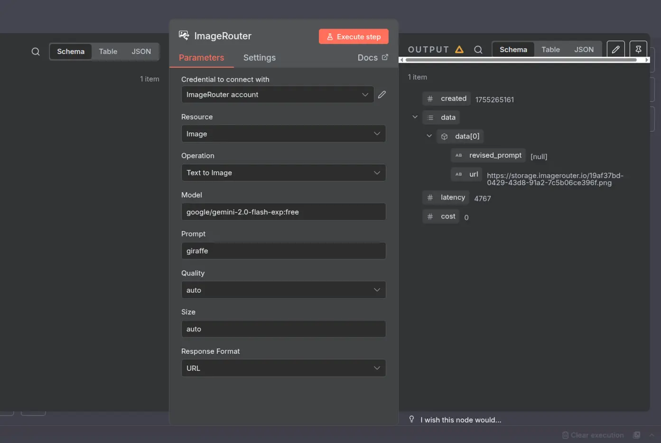Screen dimensions: 661x443
Task: Open the Resource dropdown showing Image
Action: coord(284,134)
